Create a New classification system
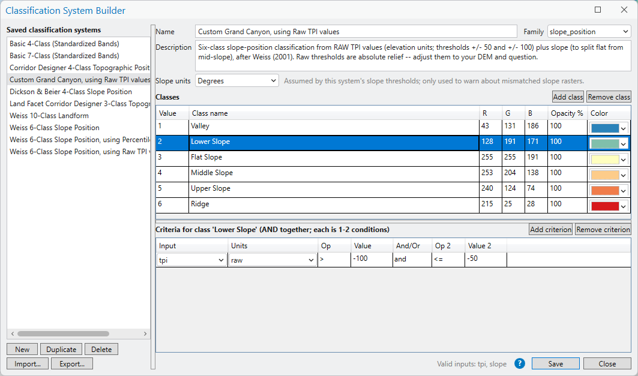Image resolution: width=638 pixels, height=376 pixels. [22, 349]
